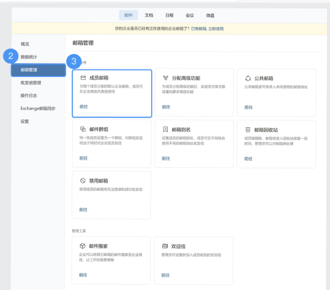This screenshot has height=290, width=330.
Task: Click the V icon beside 分配高级功能
Action: [165, 78]
